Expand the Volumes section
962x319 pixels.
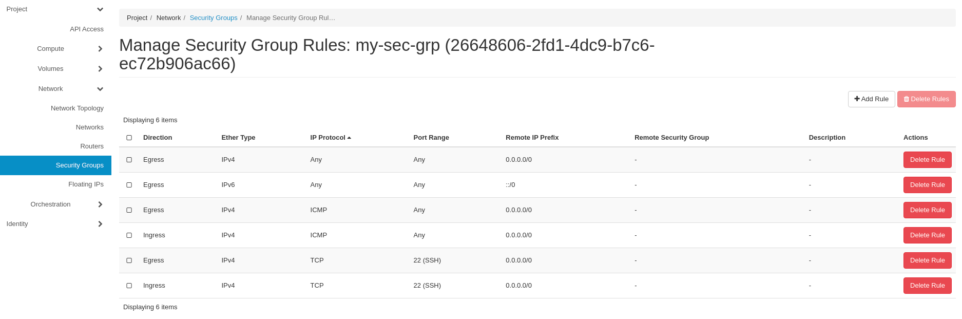pyautogui.click(x=100, y=68)
